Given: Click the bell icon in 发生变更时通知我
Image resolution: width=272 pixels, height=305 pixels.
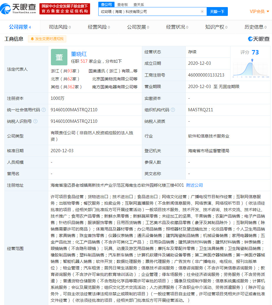Looking at the screenshot, I should [32, 39].
